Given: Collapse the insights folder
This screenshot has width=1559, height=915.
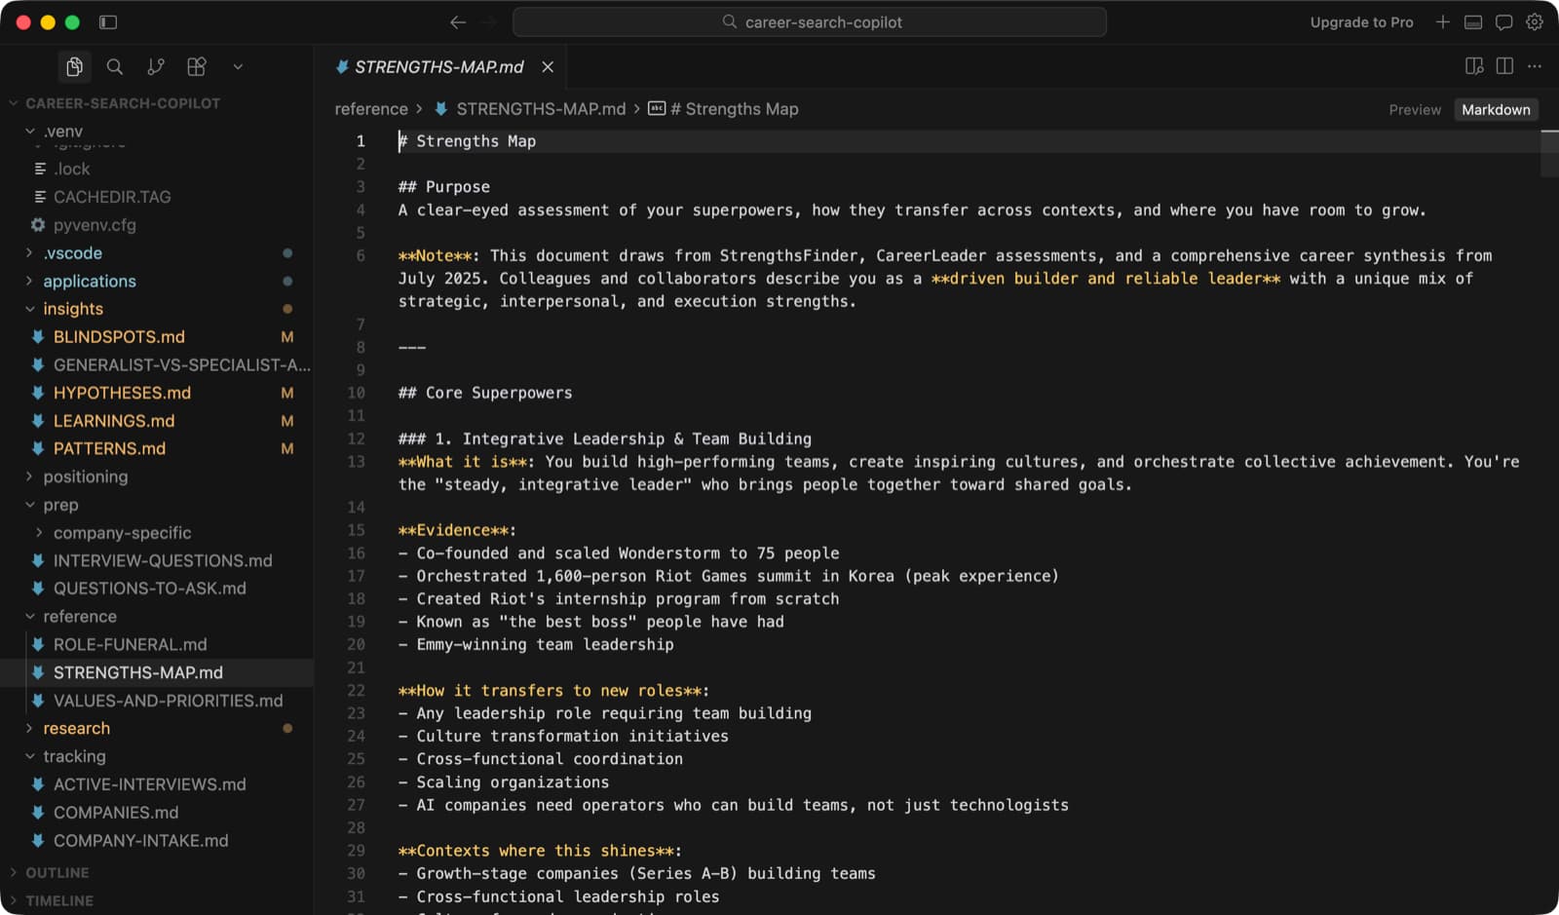Looking at the screenshot, I should pyautogui.click(x=72, y=309).
